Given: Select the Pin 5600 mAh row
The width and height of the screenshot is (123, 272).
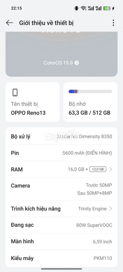Looking at the screenshot, I should coord(61,153).
